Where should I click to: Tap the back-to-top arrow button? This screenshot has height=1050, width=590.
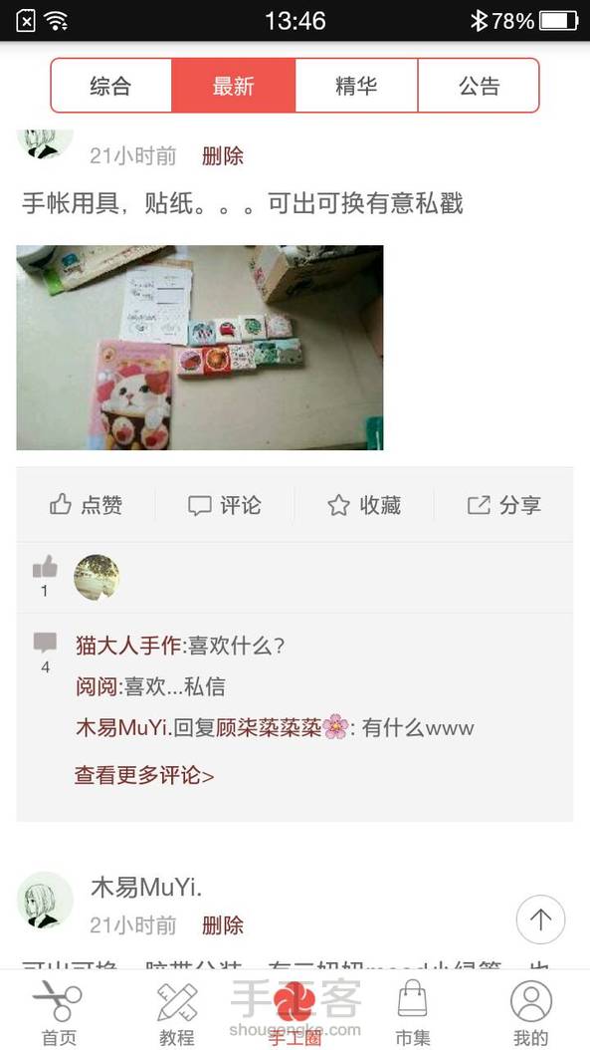coord(540,919)
